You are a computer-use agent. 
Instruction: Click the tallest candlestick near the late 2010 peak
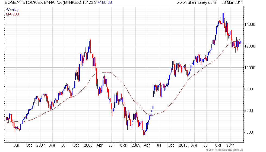coord(223,18)
